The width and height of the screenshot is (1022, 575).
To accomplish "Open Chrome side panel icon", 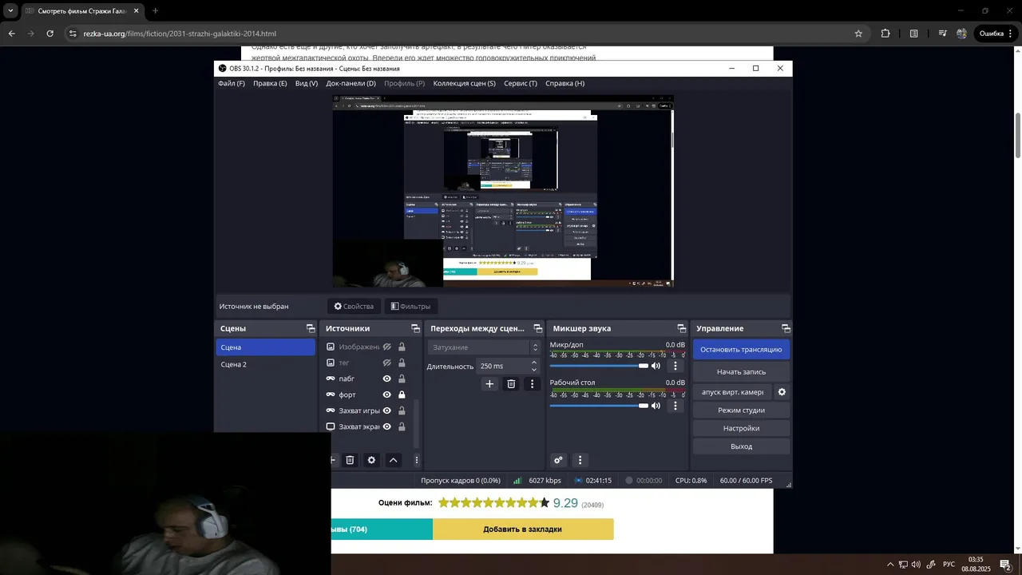I will [x=913, y=34].
